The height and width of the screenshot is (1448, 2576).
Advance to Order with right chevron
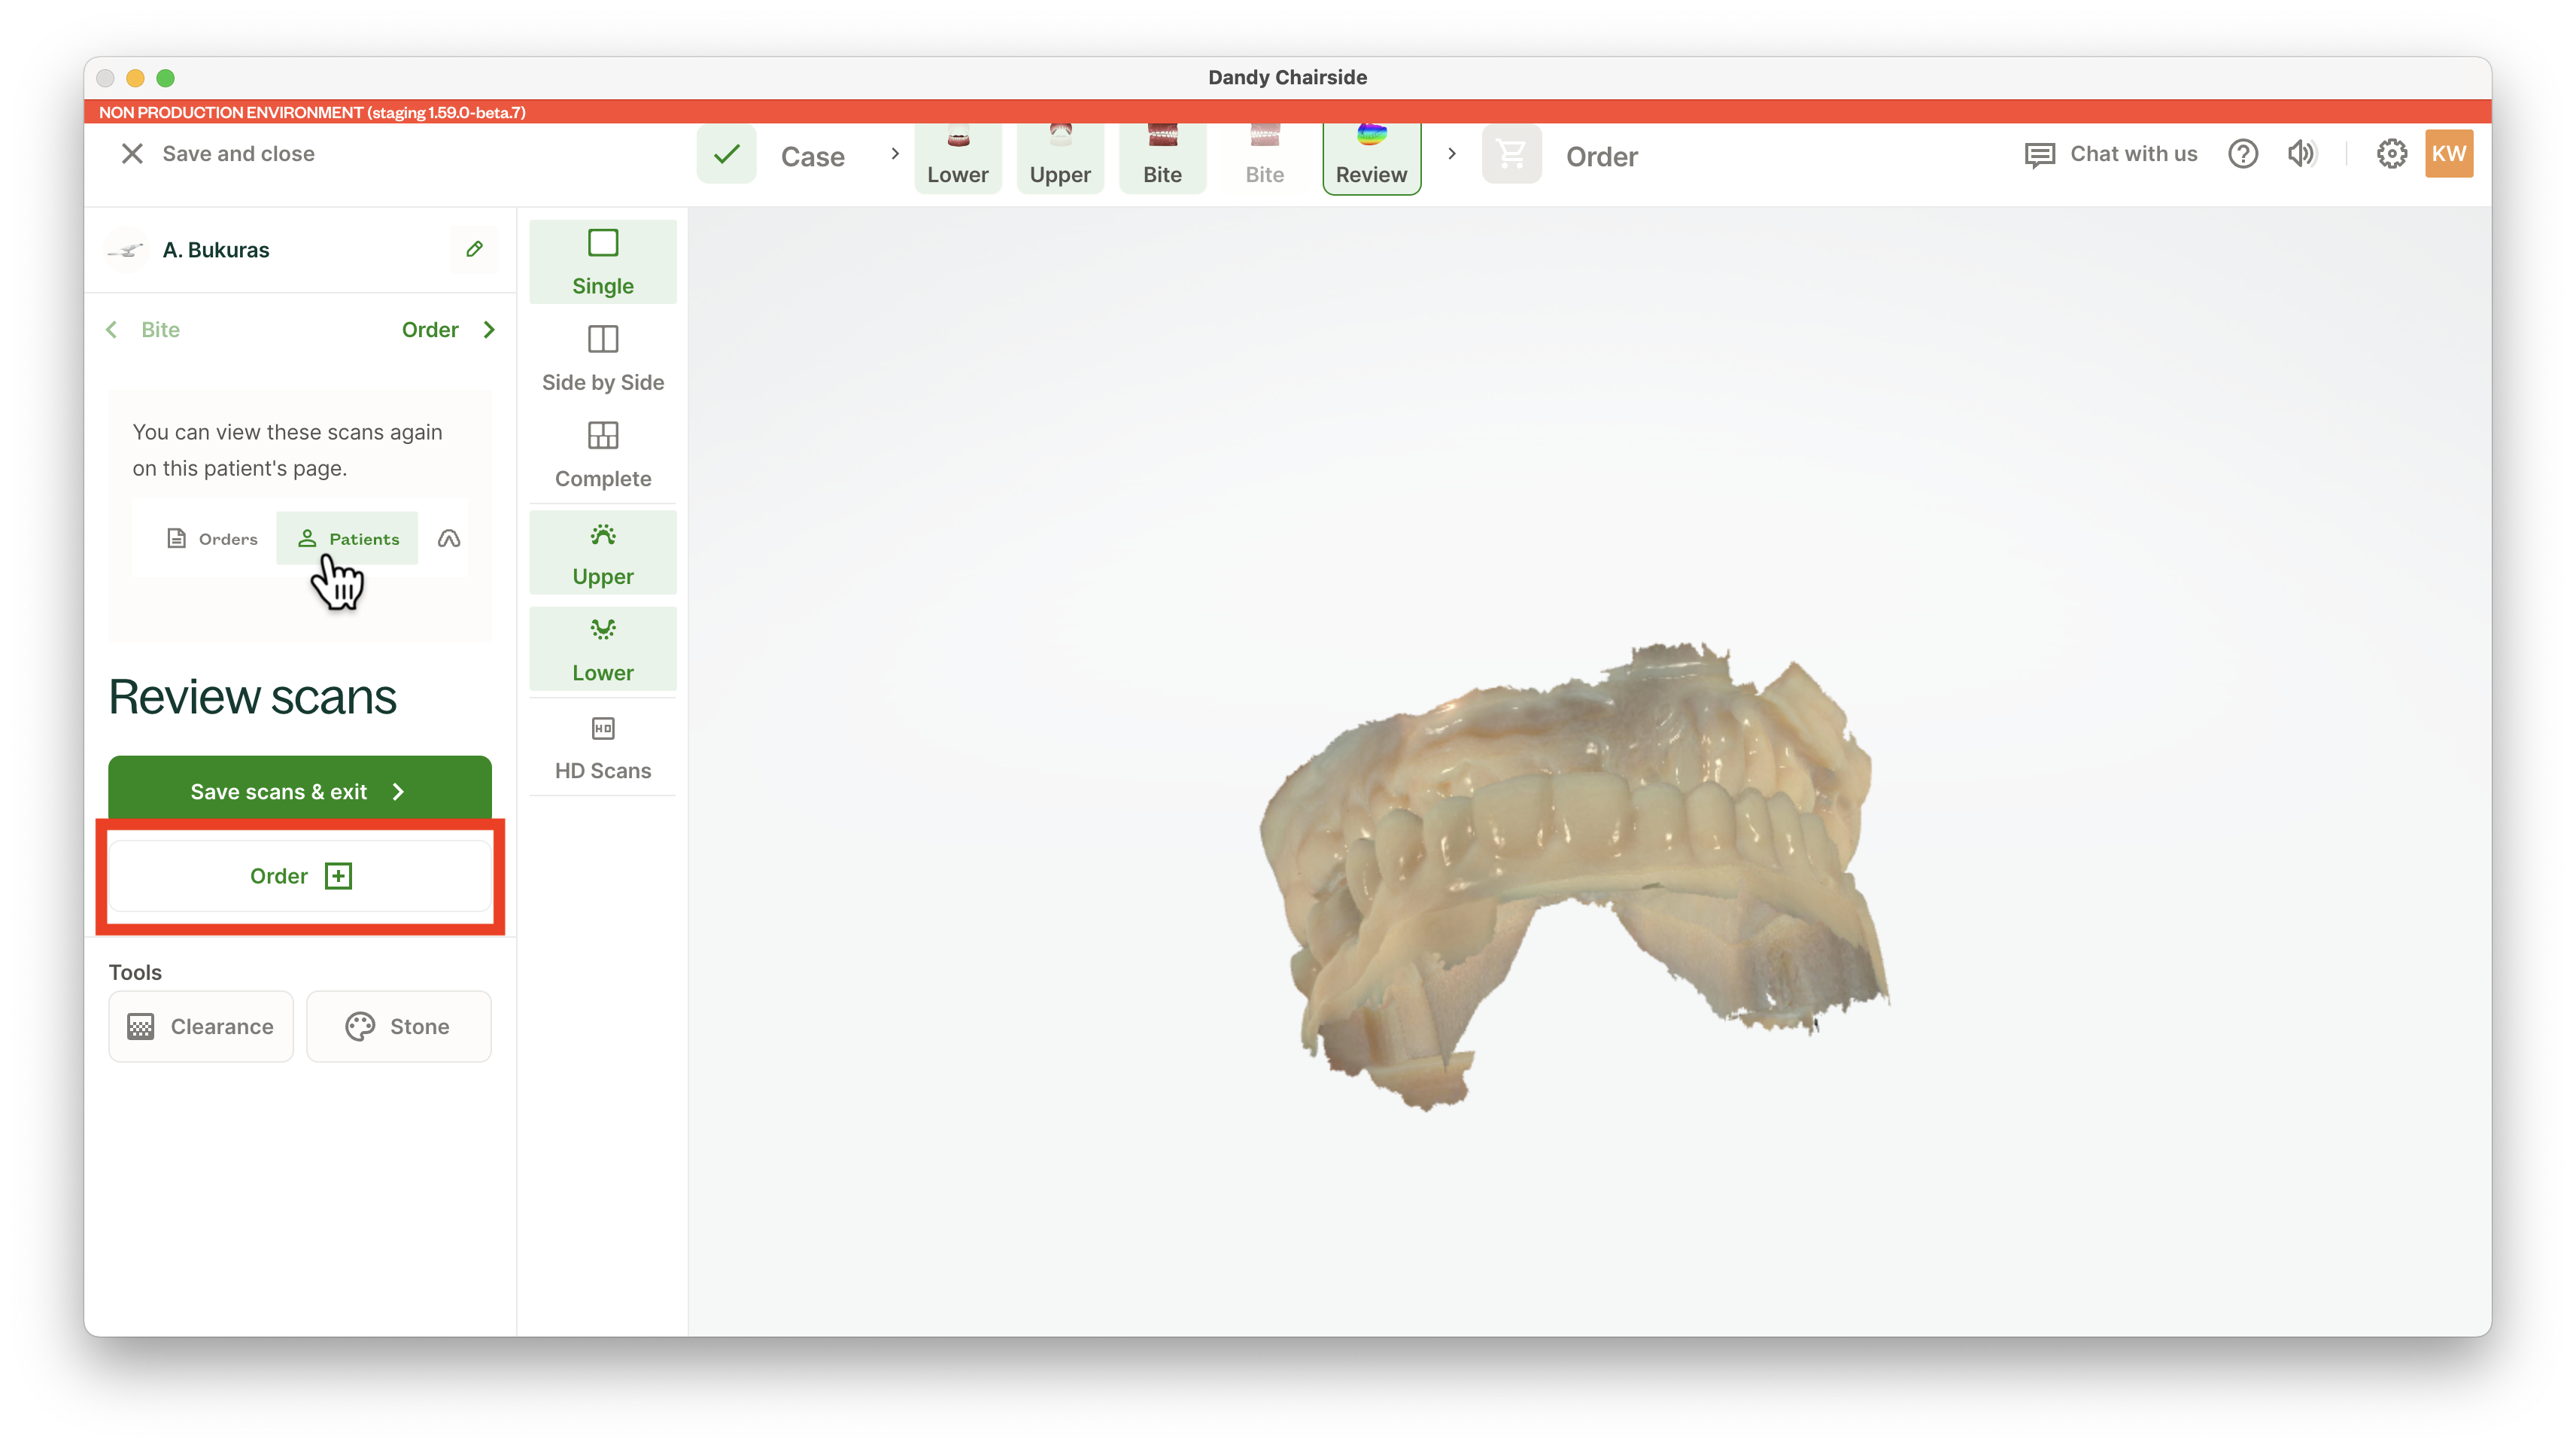[489, 330]
